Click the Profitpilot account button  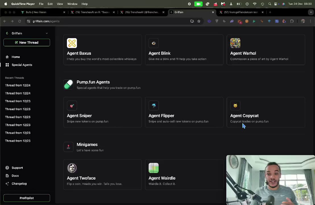click(x=27, y=198)
